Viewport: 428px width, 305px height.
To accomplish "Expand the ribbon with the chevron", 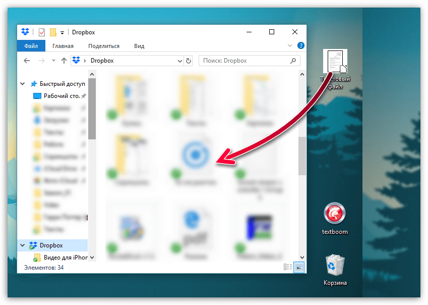I will coord(289,45).
